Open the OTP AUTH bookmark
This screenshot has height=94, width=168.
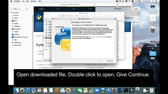tap(18, 45)
